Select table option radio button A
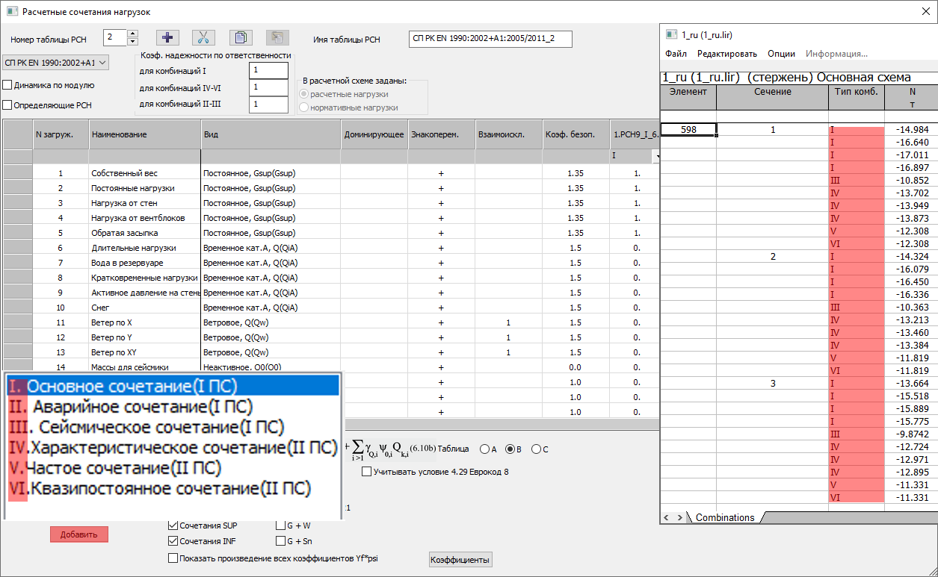The image size is (938, 577). click(485, 449)
